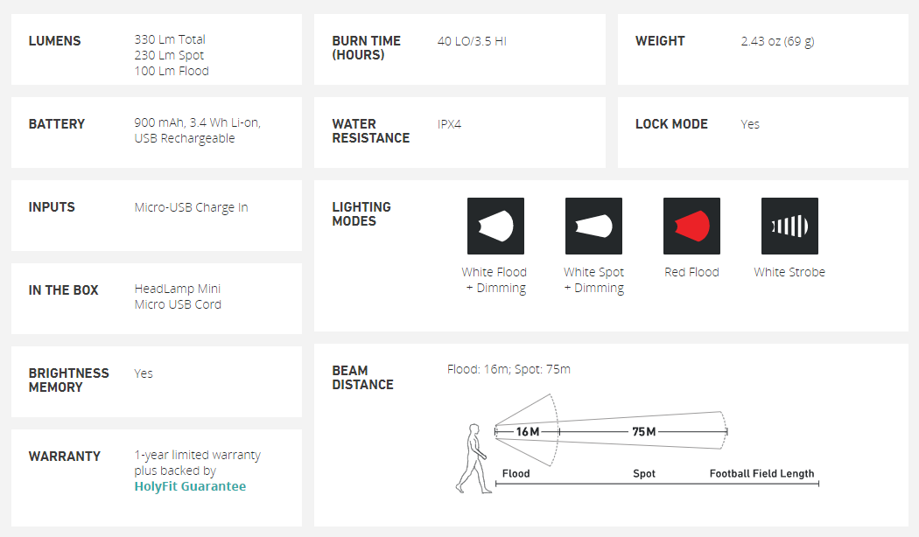Click the 16M flood distance marker

(x=527, y=431)
